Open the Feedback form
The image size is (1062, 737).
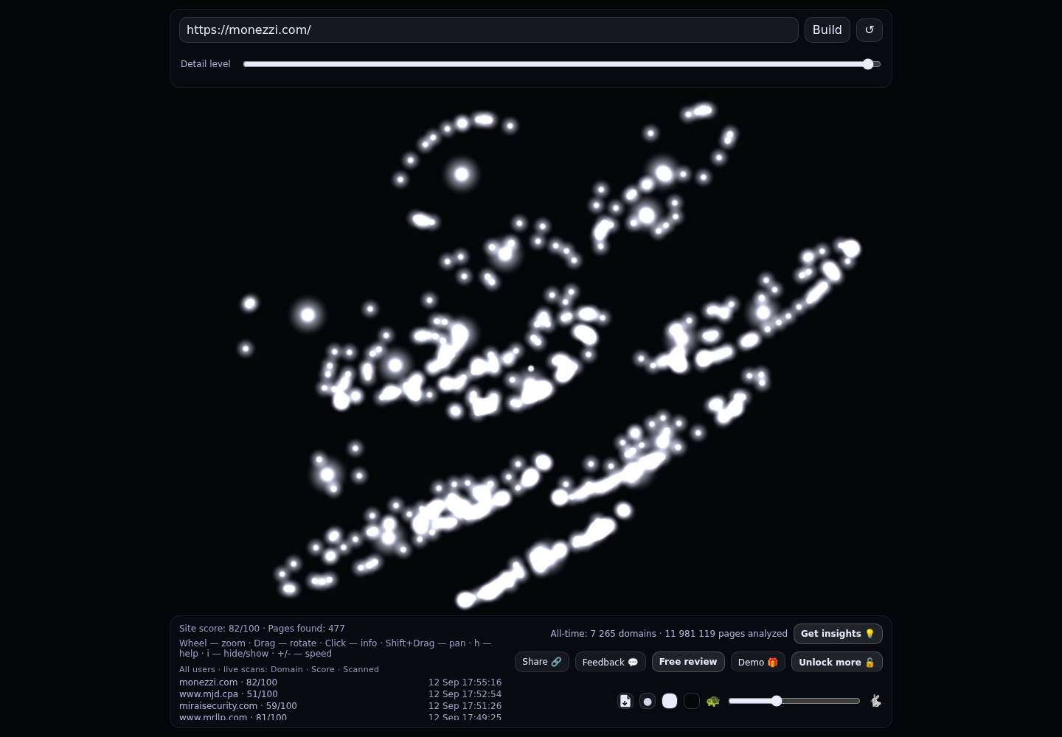point(611,662)
